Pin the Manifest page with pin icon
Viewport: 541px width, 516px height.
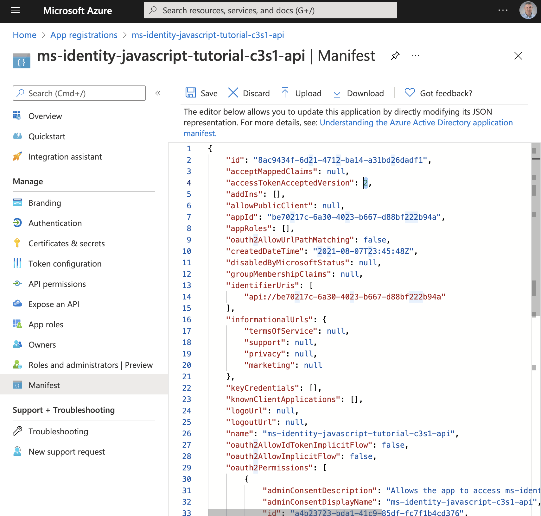[x=395, y=56]
